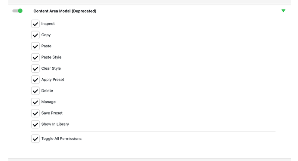
Task: Click the Inspect label text
Action: pyautogui.click(x=48, y=24)
